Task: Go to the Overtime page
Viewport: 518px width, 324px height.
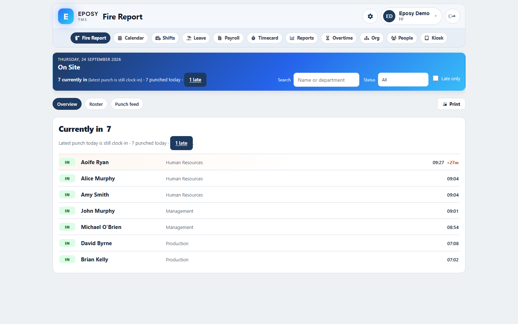Action: (x=339, y=38)
